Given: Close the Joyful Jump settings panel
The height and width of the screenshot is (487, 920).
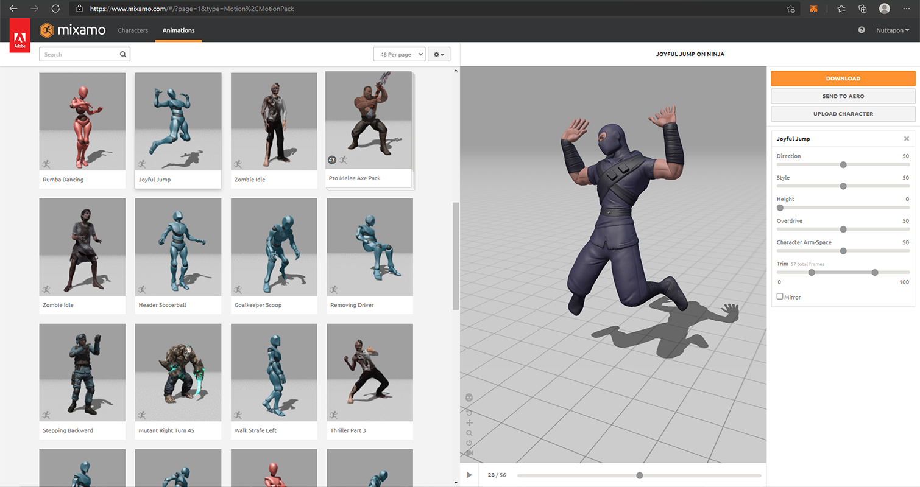Looking at the screenshot, I should tap(907, 139).
